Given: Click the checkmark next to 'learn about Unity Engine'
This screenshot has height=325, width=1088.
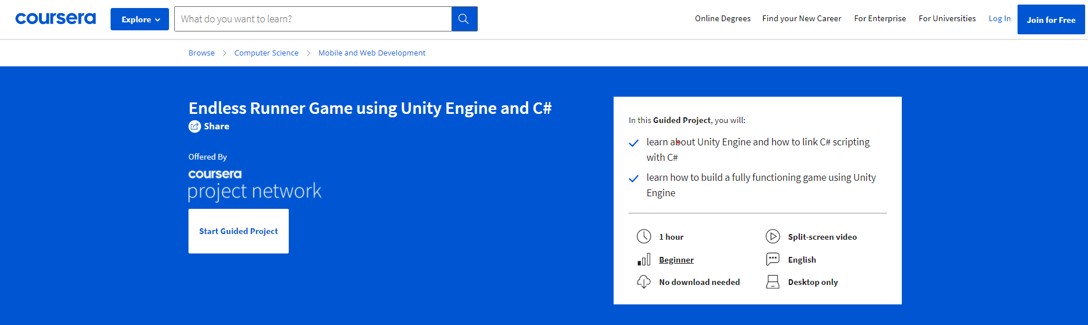Looking at the screenshot, I should [x=634, y=143].
